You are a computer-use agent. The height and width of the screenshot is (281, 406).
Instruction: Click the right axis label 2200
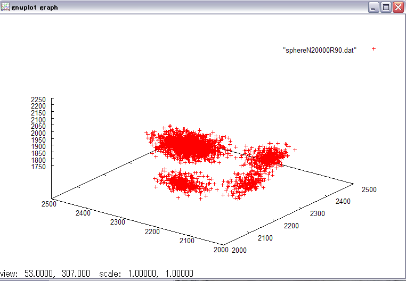tap(291, 226)
